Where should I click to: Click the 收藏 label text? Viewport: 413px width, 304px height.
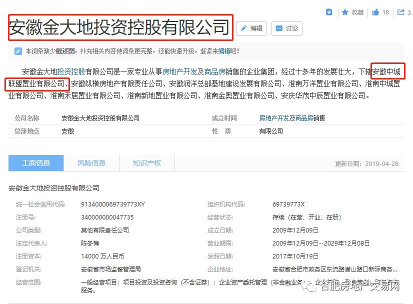pos(357,12)
